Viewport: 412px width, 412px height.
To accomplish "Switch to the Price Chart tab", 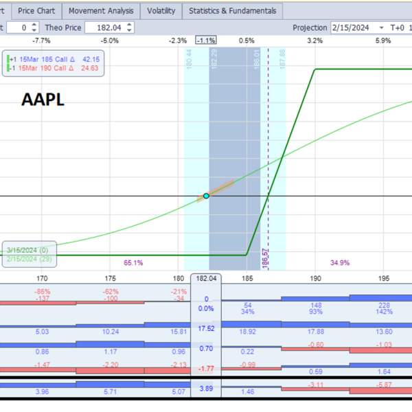I will click(36, 11).
